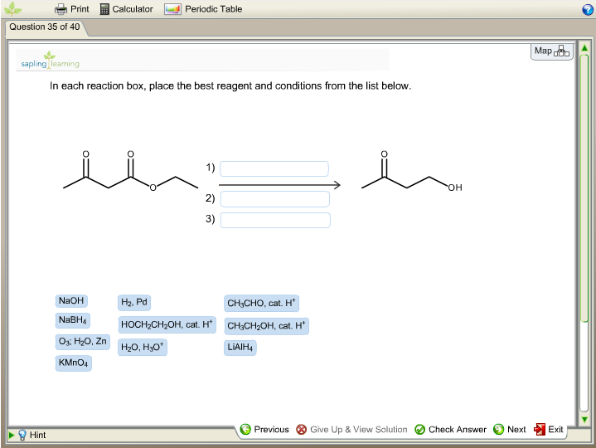Click the starting ester molecule structure
The height and width of the screenshot is (448, 596).
130,171
